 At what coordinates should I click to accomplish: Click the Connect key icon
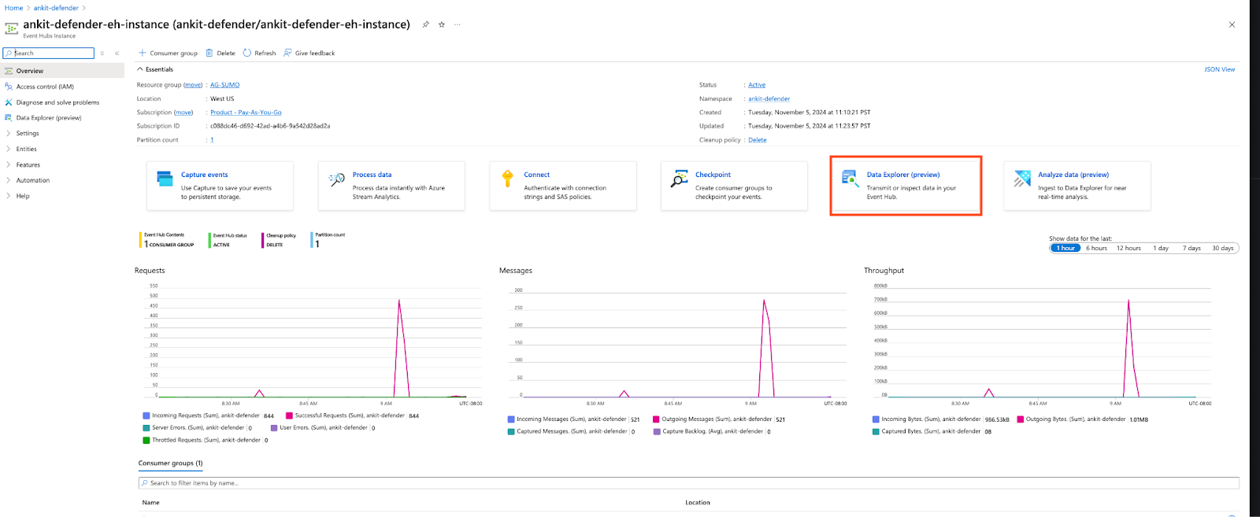tap(507, 179)
